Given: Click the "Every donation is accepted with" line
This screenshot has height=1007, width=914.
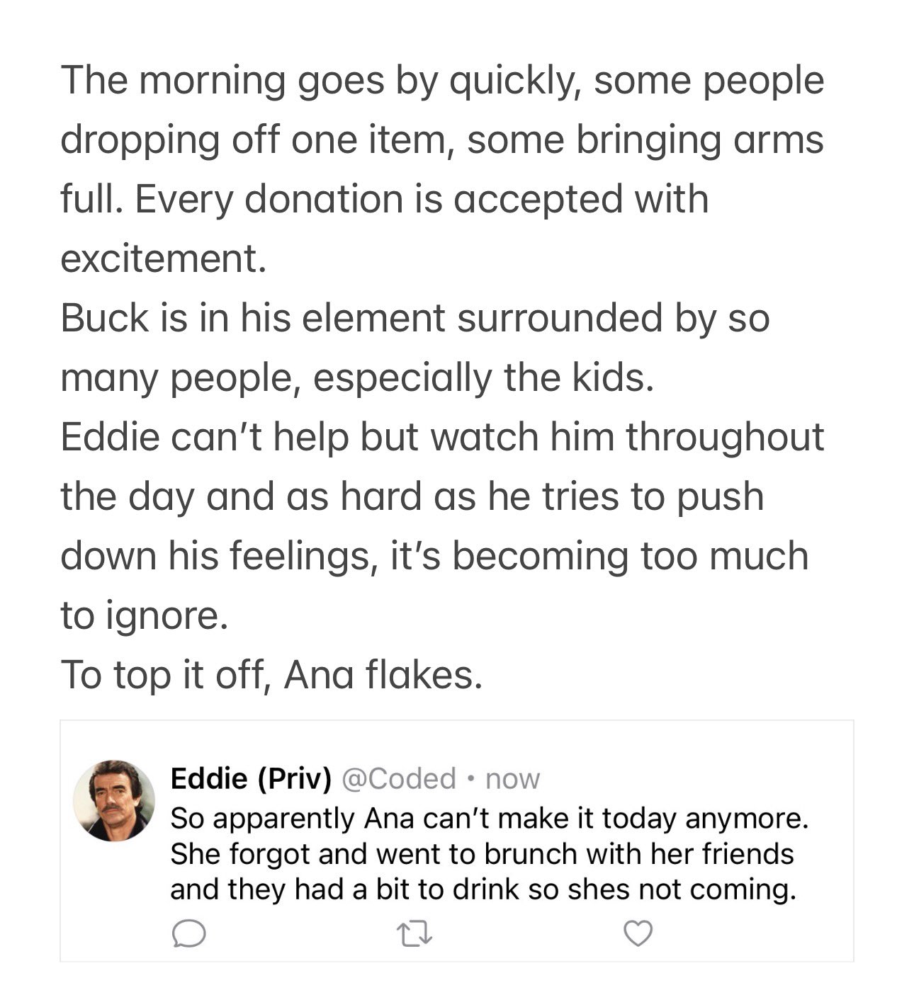Looking at the screenshot, I should pos(385,200).
